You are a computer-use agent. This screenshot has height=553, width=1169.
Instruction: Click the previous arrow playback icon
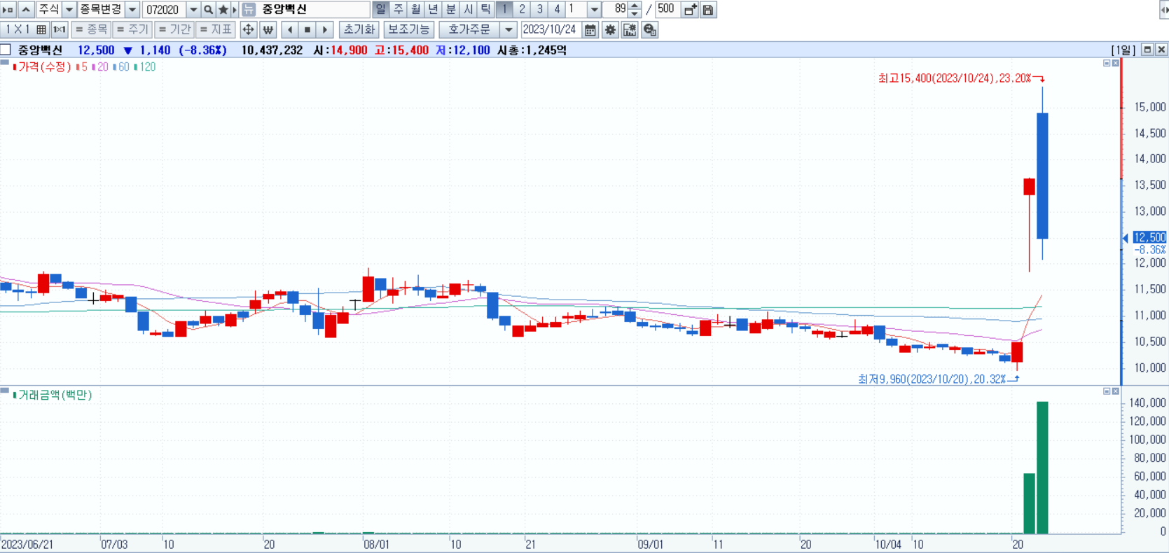pos(290,29)
